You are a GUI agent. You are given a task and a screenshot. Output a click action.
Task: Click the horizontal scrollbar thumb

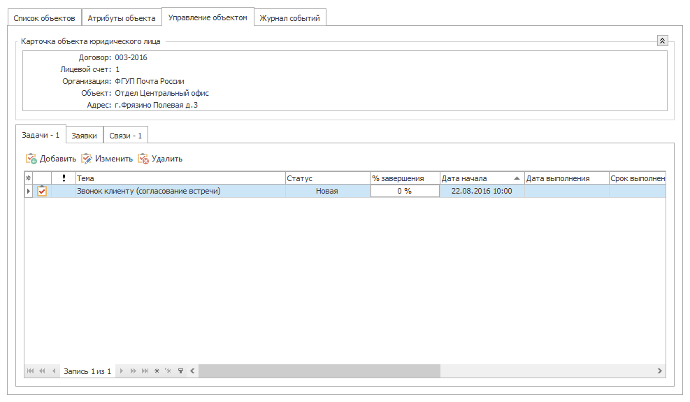[x=319, y=371]
